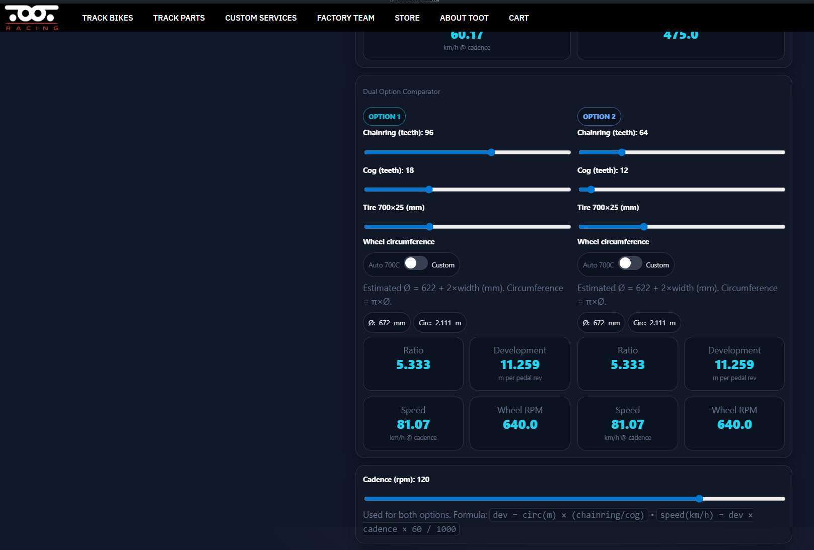Go to Custom Services page

pos(261,18)
